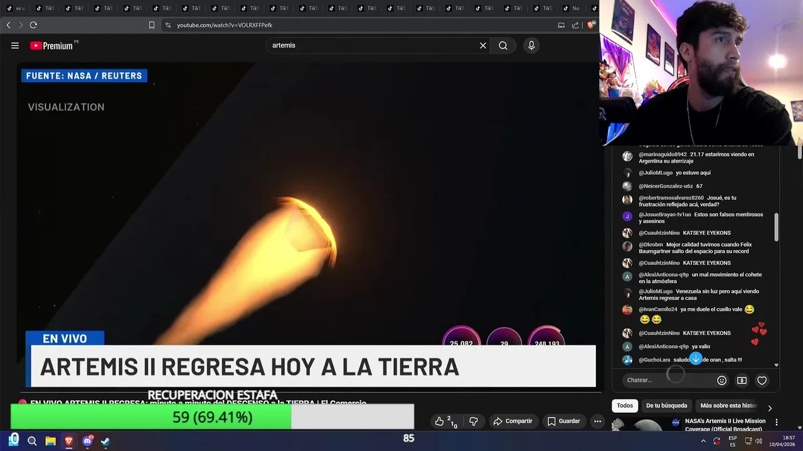Run the YouTube search magnifier button
Viewport: 803px width, 451px height.
[x=503, y=45]
